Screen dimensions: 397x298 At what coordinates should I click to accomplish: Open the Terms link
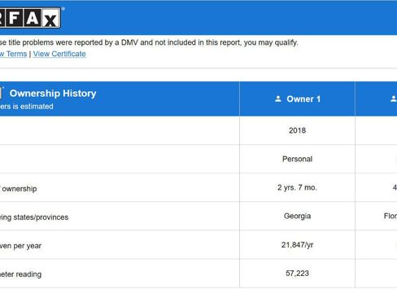pos(13,54)
